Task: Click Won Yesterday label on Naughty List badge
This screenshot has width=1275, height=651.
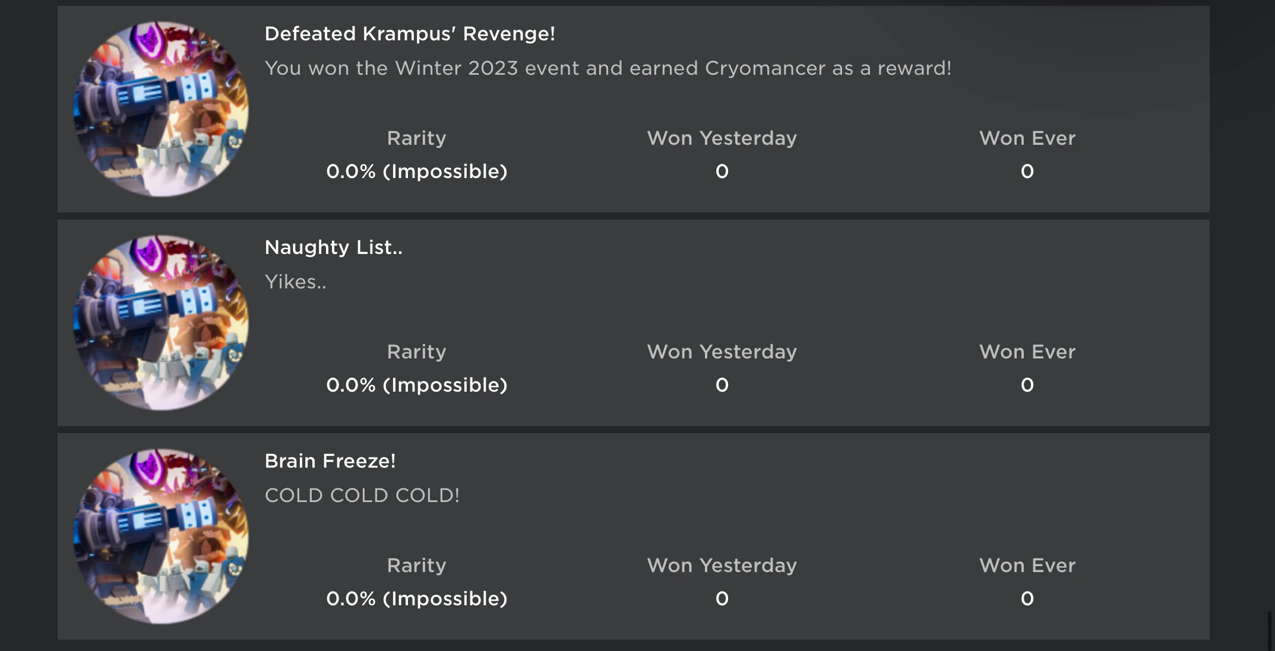Action: 722,352
